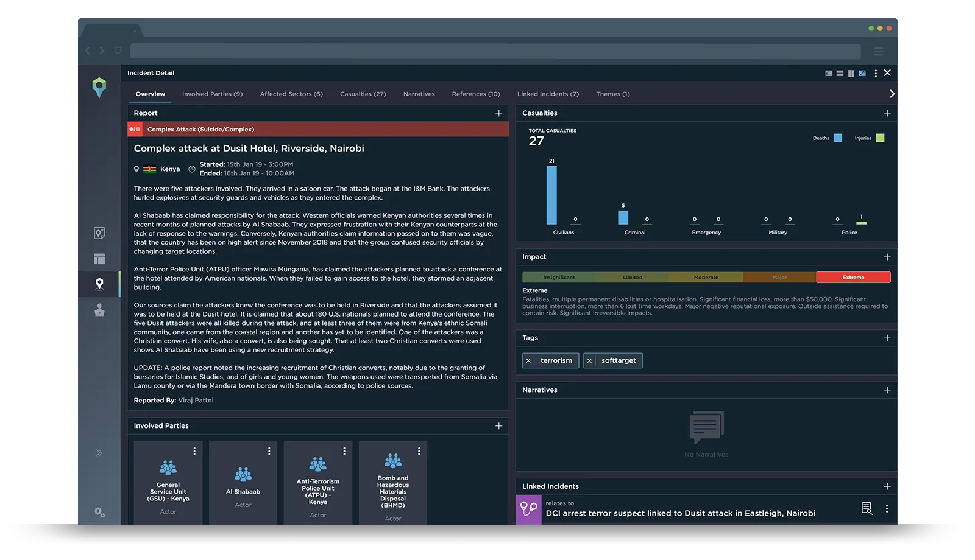This screenshot has height=560, width=975.
Task: Open the linked incident report document icon
Action: (x=867, y=508)
